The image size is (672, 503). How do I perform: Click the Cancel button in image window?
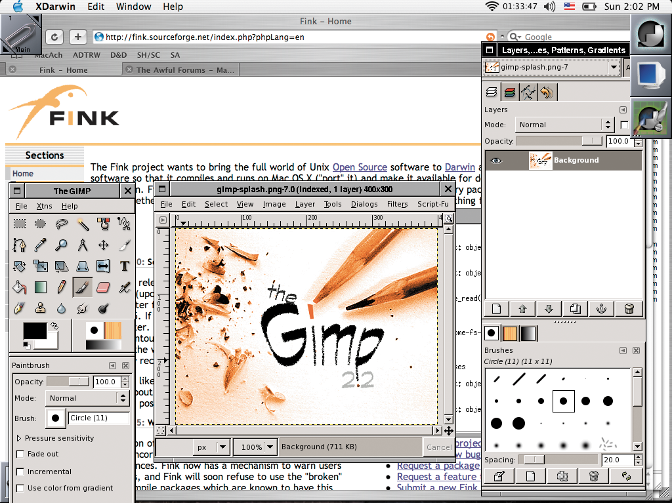point(439,447)
